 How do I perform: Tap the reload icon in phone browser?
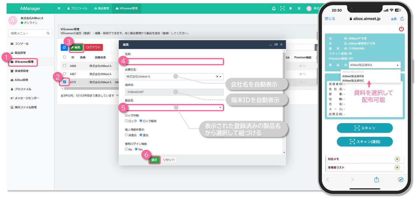(x=402, y=19)
